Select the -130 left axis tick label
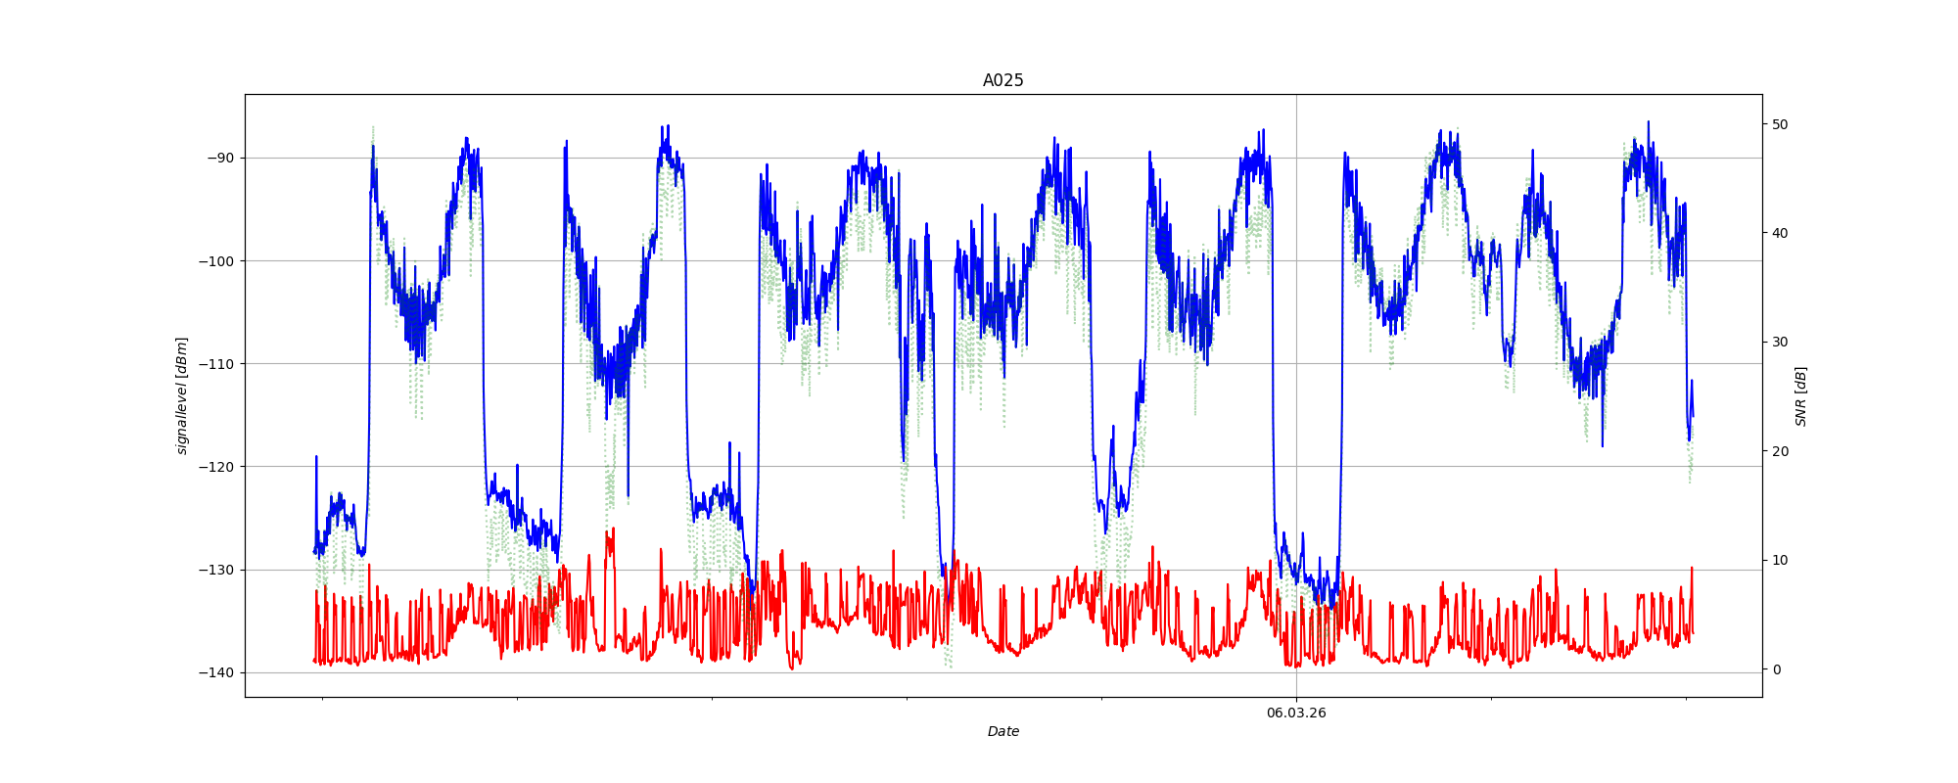1958x783 pixels. pyautogui.click(x=216, y=570)
